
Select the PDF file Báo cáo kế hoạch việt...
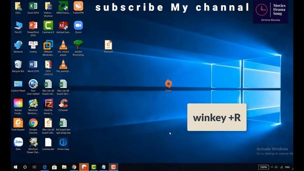tap(48, 126)
